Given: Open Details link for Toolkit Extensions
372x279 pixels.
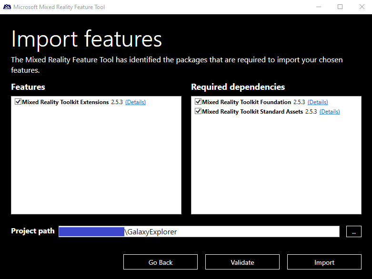Looking at the screenshot, I should pyautogui.click(x=135, y=102).
